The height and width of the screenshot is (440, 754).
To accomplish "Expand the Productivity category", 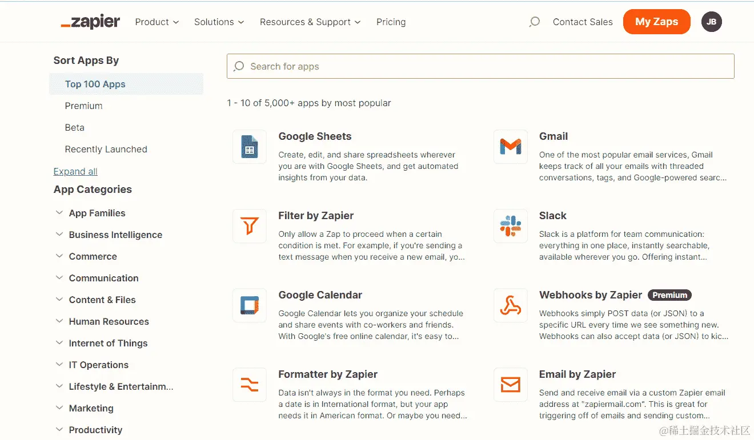I will [89, 430].
